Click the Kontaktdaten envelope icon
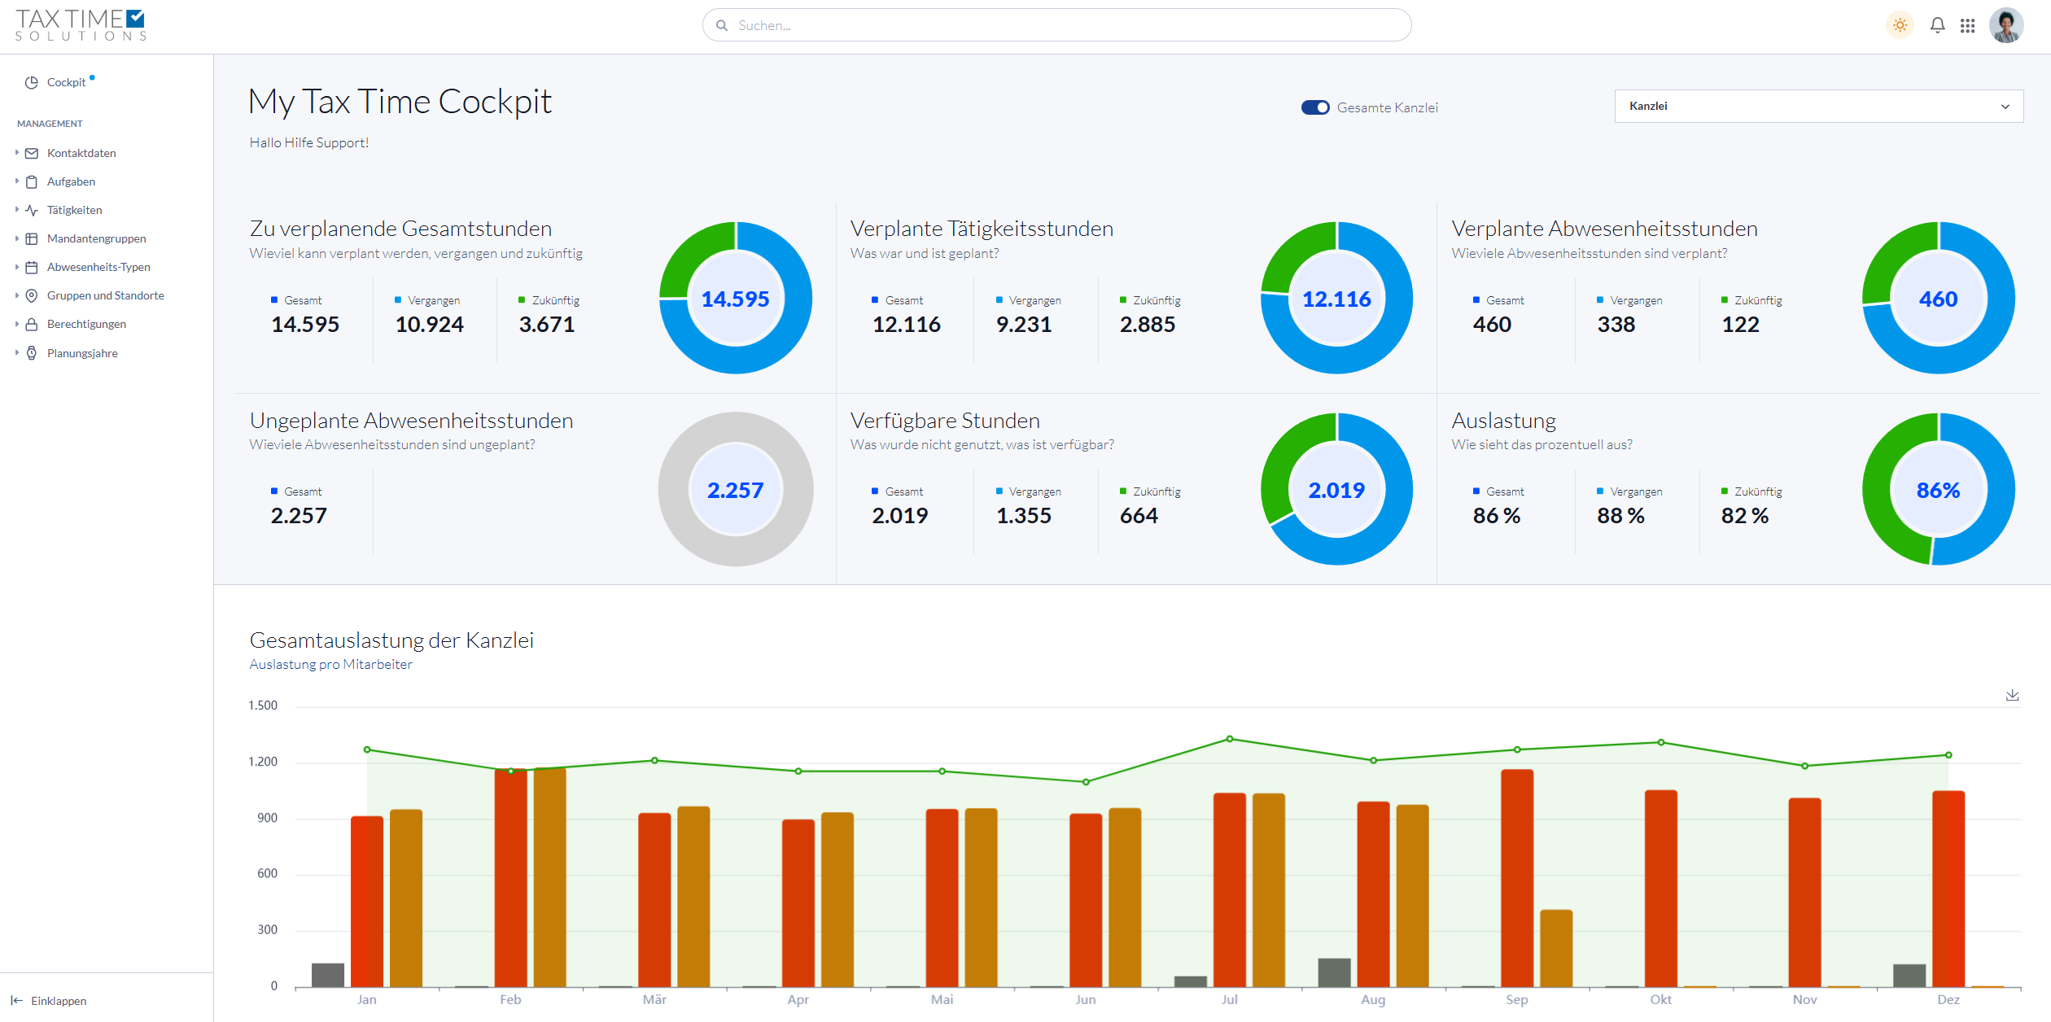This screenshot has height=1022, width=2051. (32, 153)
